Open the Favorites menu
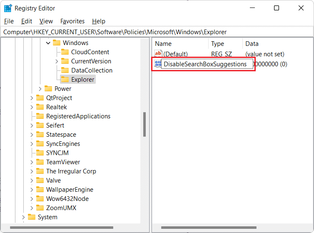 (x=72, y=21)
